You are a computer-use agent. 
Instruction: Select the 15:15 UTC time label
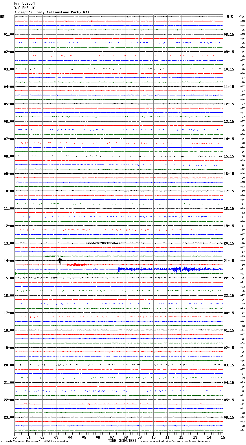[x=229, y=156]
